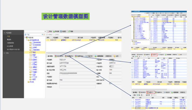This screenshot has height=110, width=192.
Task: Click the blue star icon in tree search box
Action: 42,35
